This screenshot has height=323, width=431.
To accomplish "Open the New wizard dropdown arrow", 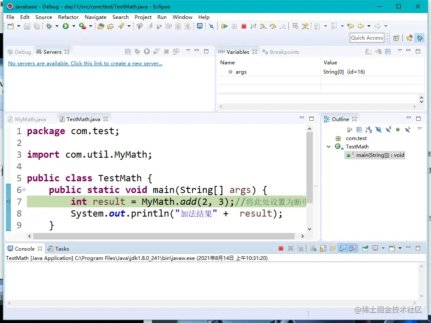I will 19,26.
